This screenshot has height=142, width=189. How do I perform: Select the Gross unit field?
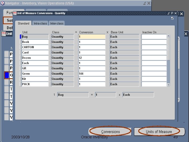35,74
